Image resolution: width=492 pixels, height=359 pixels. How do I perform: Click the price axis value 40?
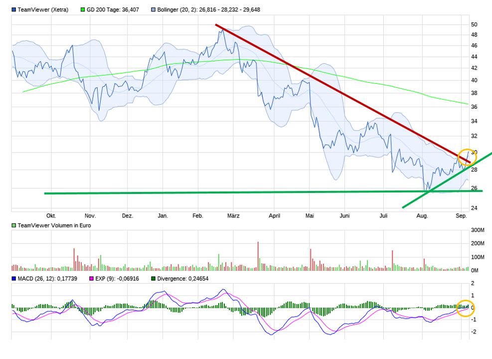(474, 80)
